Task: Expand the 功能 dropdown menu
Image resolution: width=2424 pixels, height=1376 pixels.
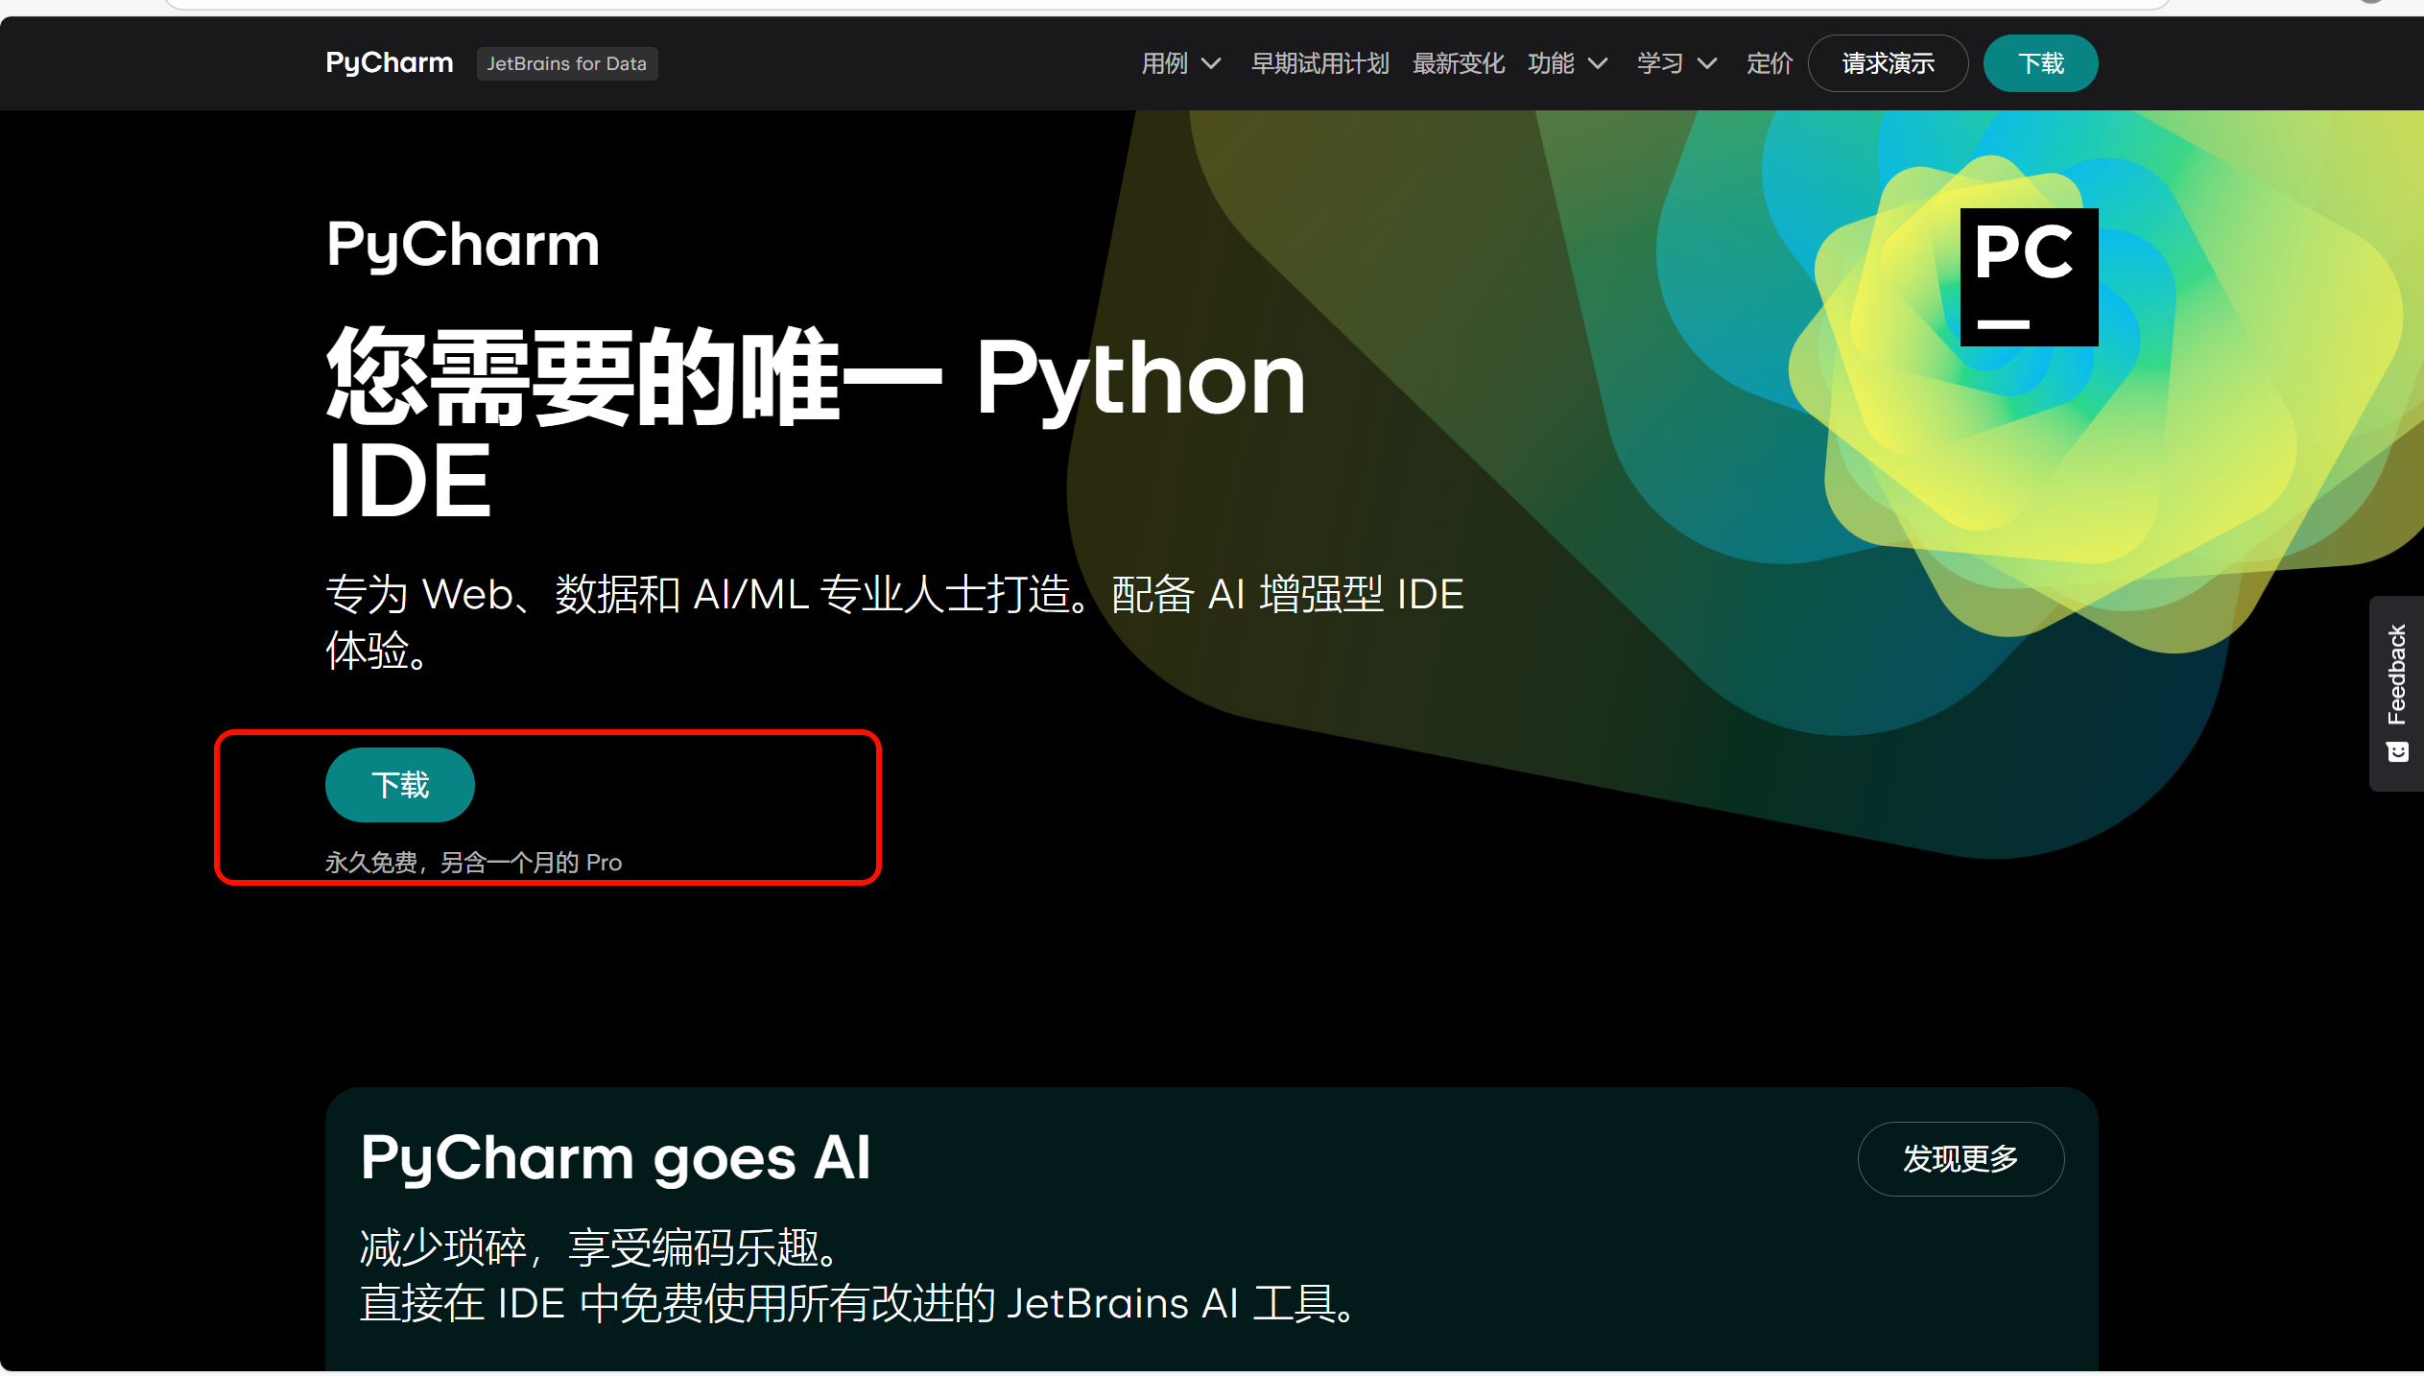Action: (x=1566, y=63)
